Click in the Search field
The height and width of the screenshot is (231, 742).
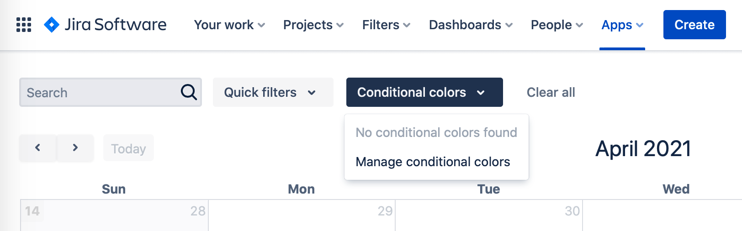(101, 93)
